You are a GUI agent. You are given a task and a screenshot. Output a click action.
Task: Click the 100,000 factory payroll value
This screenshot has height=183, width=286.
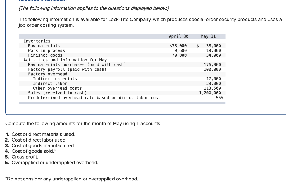(x=212, y=69)
